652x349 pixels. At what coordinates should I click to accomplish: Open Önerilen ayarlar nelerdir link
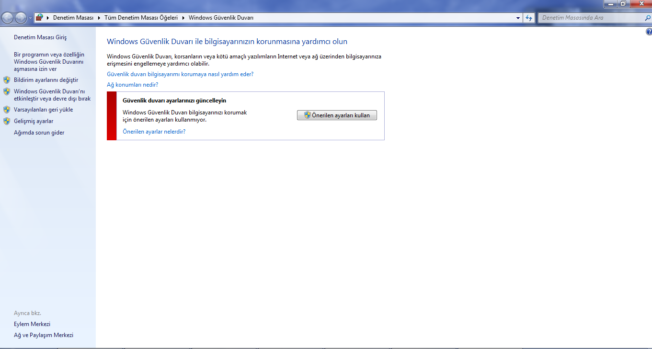click(x=154, y=132)
